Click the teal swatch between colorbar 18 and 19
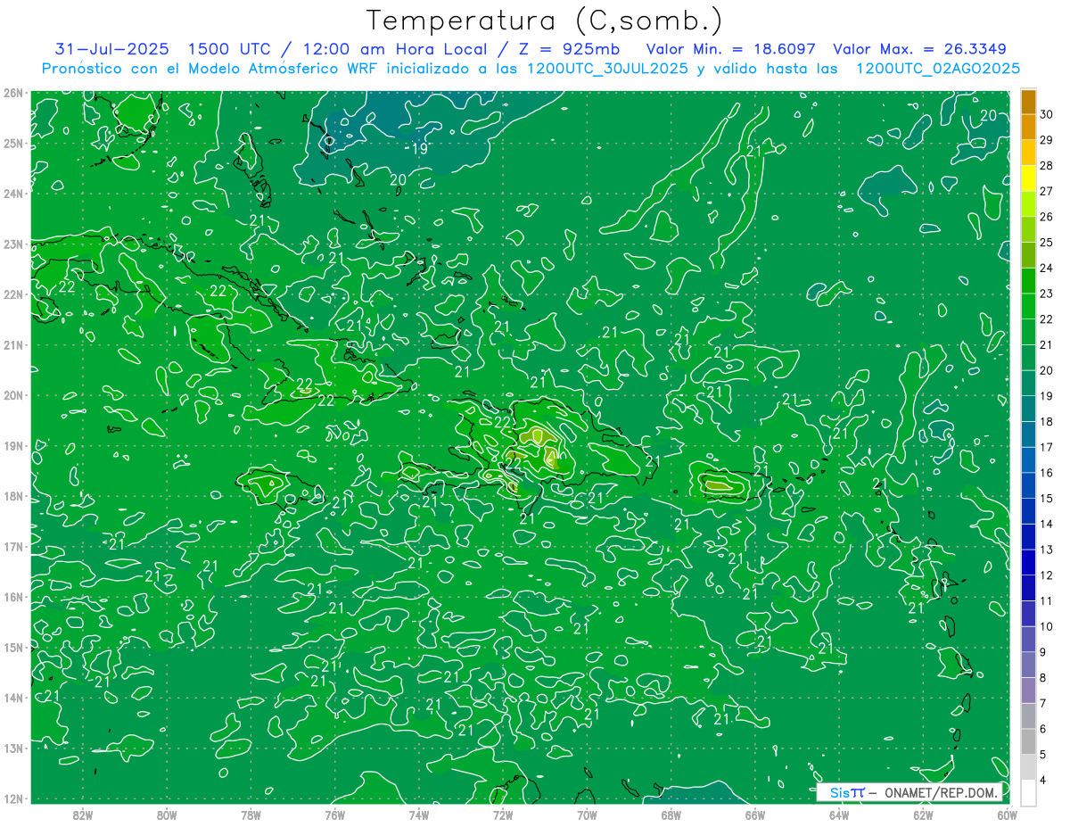The height and width of the screenshot is (827, 1070). (1028, 409)
